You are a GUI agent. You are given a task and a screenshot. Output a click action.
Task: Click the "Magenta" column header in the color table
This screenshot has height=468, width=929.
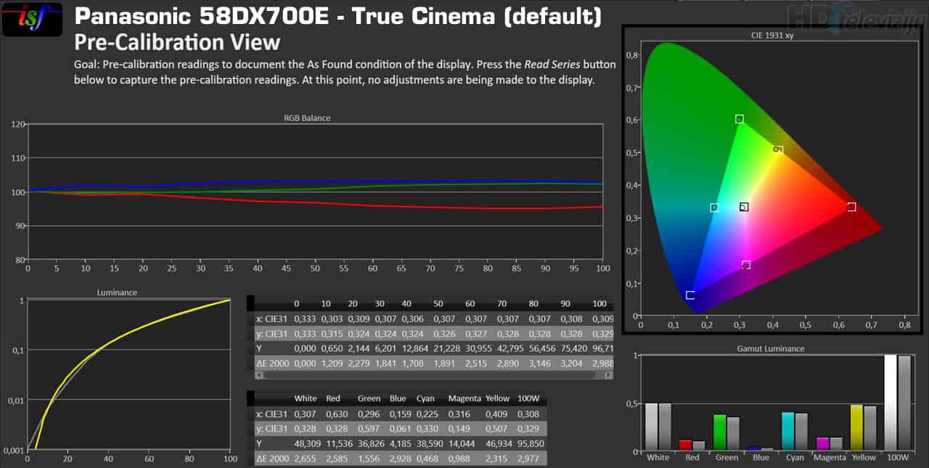pyautogui.click(x=465, y=399)
